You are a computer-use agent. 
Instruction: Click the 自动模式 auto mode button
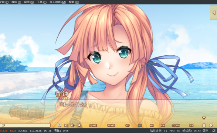(93, 125)
